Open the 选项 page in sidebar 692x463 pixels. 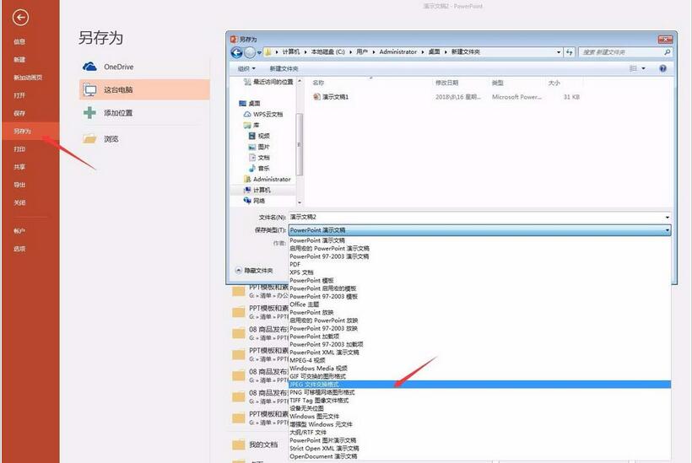(19, 249)
